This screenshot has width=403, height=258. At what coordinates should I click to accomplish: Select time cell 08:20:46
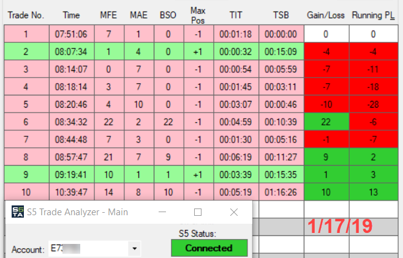(x=72, y=105)
